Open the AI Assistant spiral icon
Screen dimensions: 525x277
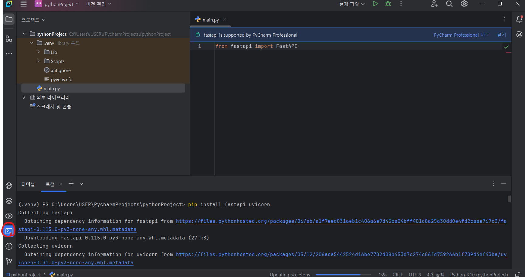[x=519, y=35]
